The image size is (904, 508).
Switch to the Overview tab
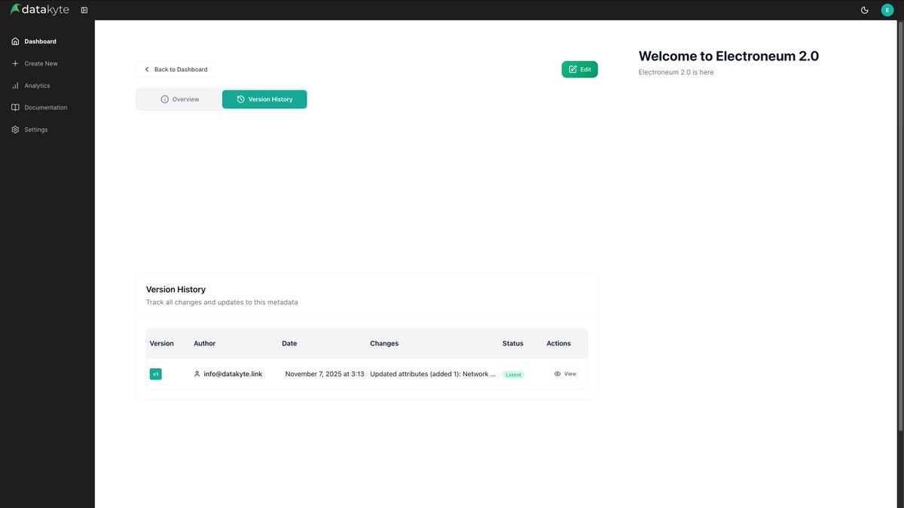(x=179, y=99)
